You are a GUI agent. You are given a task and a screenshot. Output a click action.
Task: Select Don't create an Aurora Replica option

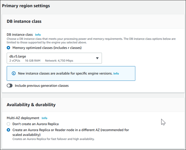click(9, 124)
